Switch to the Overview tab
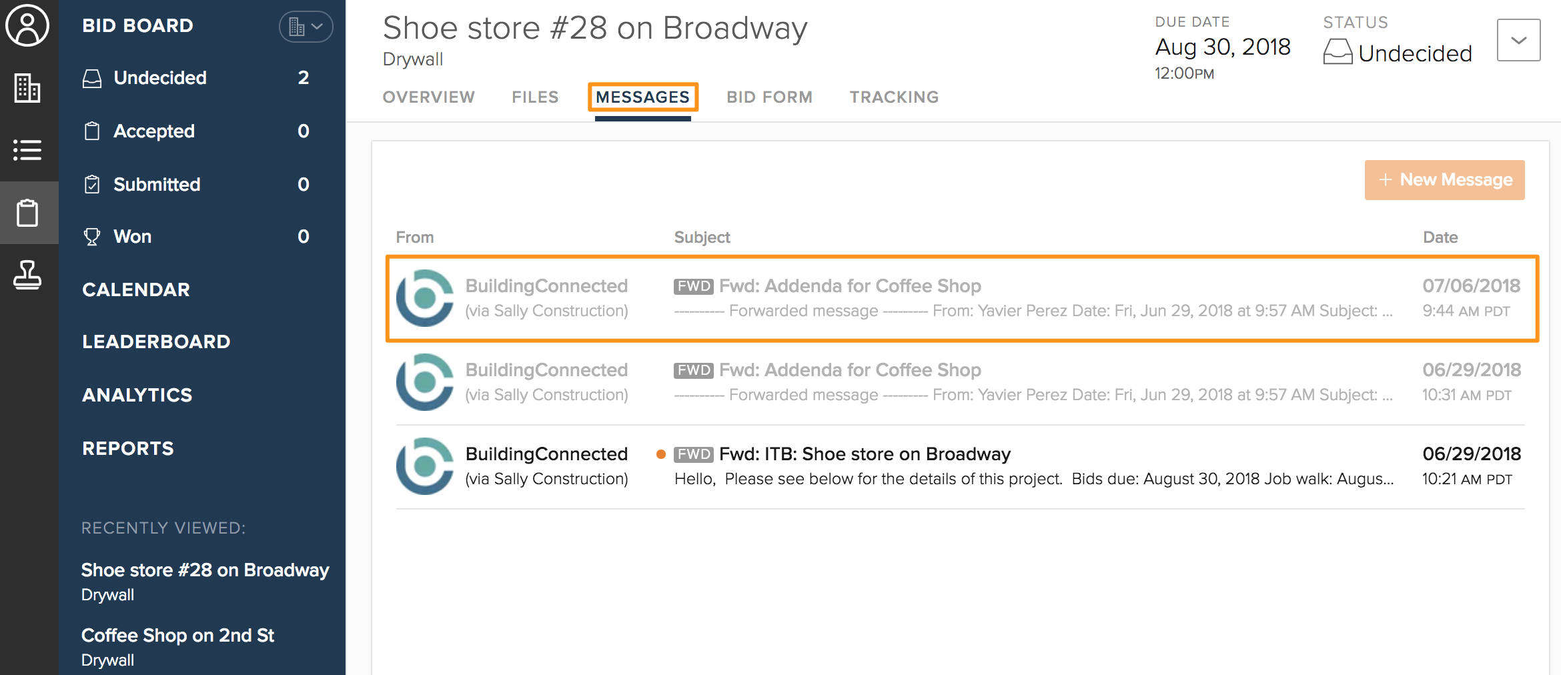1561x675 pixels. 428,97
